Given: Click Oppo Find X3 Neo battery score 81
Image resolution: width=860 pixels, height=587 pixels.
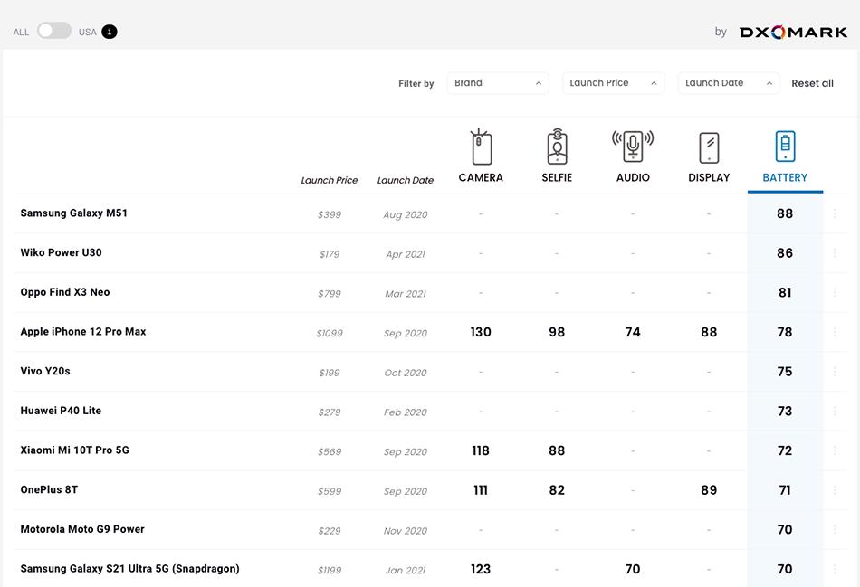Looking at the screenshot, I should [x=785, y=293].
